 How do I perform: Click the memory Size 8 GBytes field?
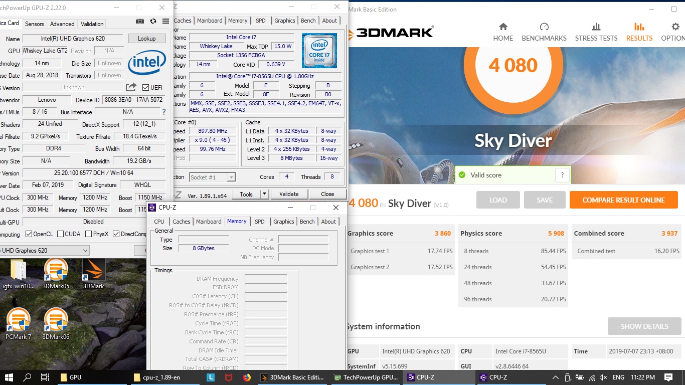click(204, 248)
